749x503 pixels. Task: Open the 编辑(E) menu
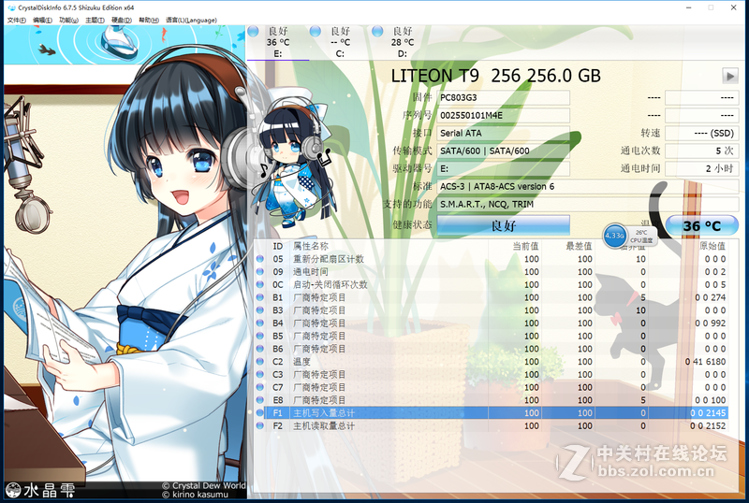[x=42, y=20]
